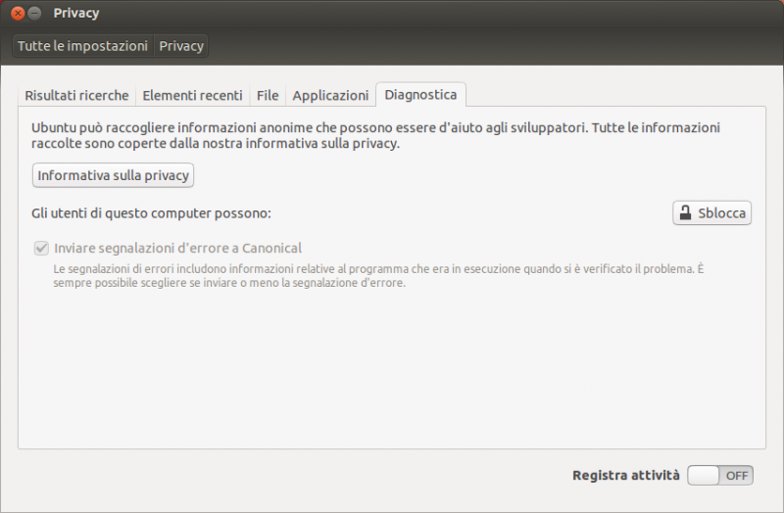Select the File tab
The height and width of the screenshot is (513, 784).
(268, 95)
